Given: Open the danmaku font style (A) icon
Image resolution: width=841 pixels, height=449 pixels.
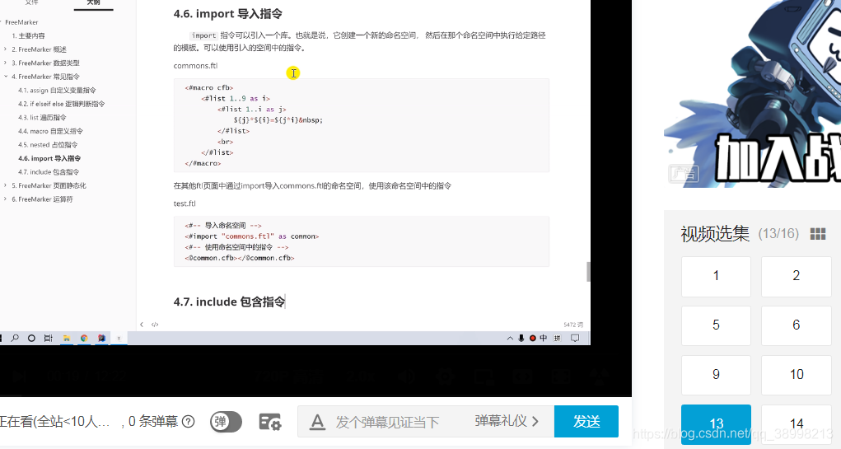Looking at the screenshot, I should pos(317,422).
